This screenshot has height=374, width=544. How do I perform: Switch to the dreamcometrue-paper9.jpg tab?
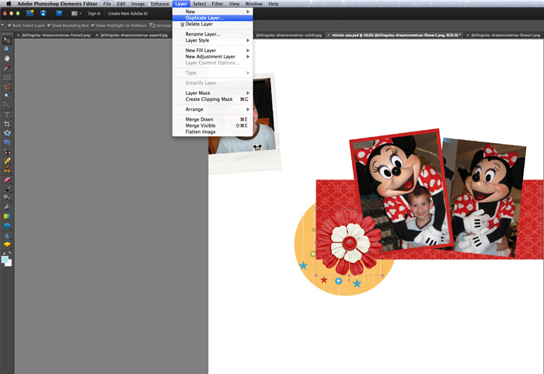pyautogui.click(x=134, y=35)
